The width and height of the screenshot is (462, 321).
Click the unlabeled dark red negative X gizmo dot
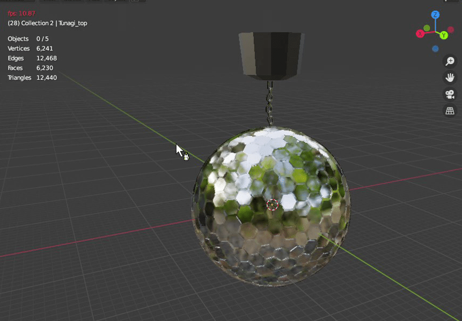coord(451,29)
